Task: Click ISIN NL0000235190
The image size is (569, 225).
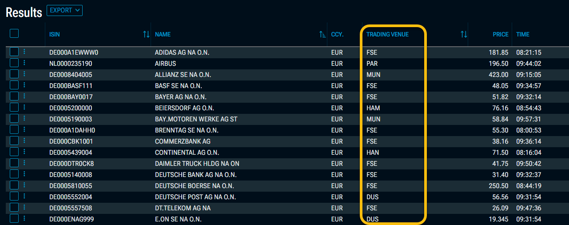Action: [x=71, y=64]
